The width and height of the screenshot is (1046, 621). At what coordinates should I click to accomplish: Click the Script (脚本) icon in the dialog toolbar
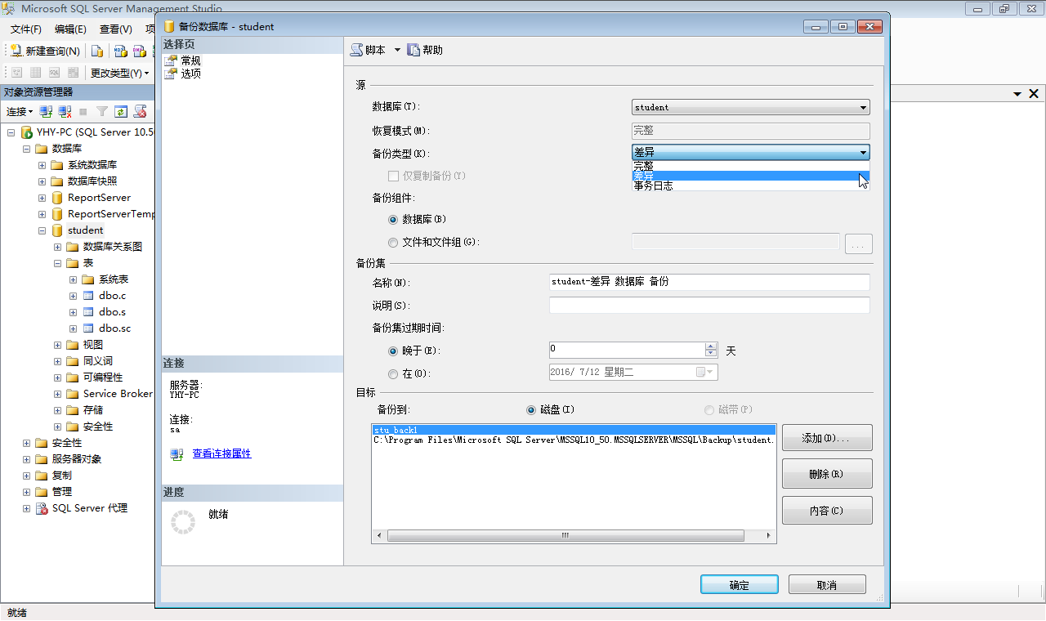(356, 50)
